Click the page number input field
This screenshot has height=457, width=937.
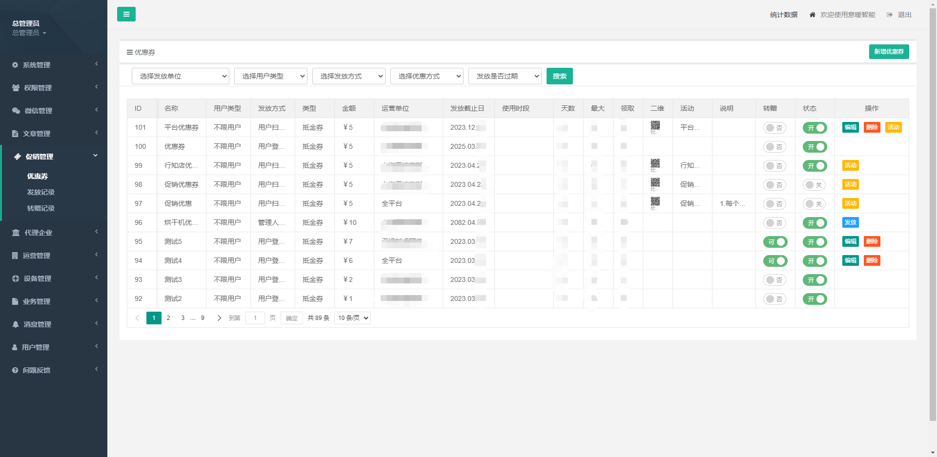click(x=255, y=318)
